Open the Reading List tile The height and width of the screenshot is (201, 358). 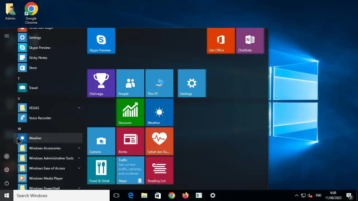click(x=159, y=170)
